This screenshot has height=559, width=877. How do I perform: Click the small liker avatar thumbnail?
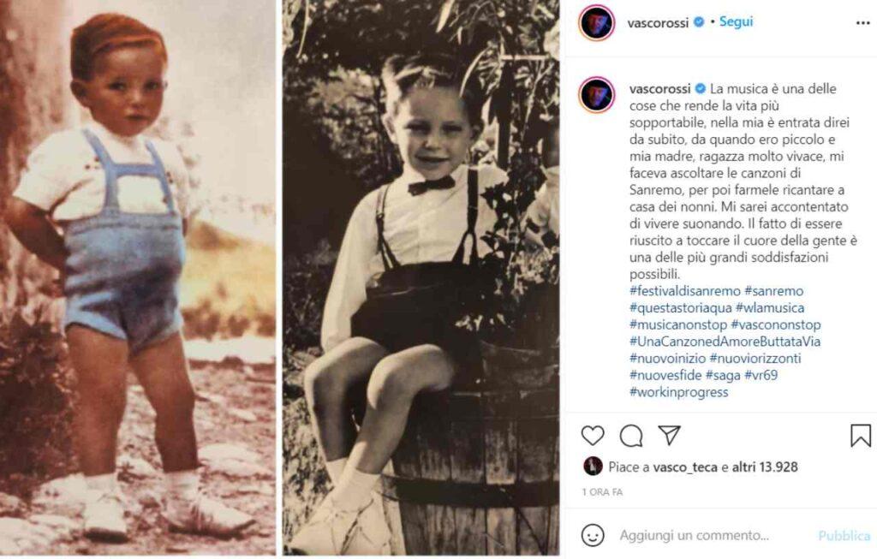tap(593, 467)
